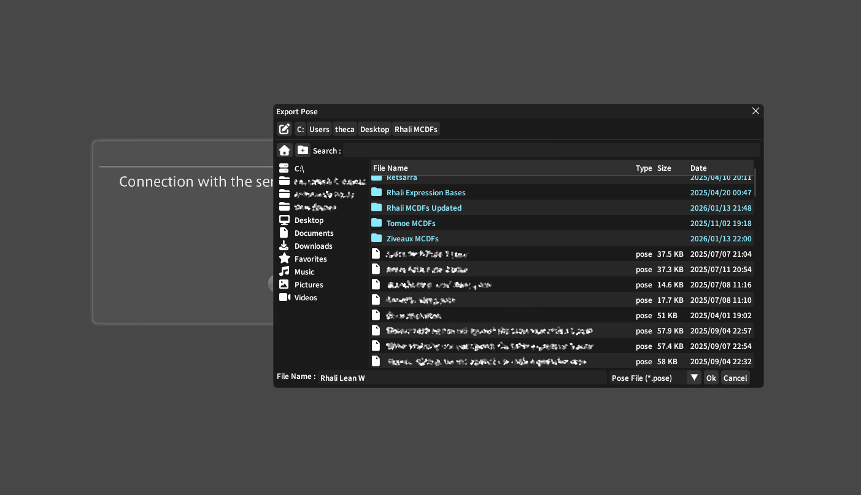861x495 pixels.
Task: Open Videos folder in sidebar
Action: click(x=305, y=298)
